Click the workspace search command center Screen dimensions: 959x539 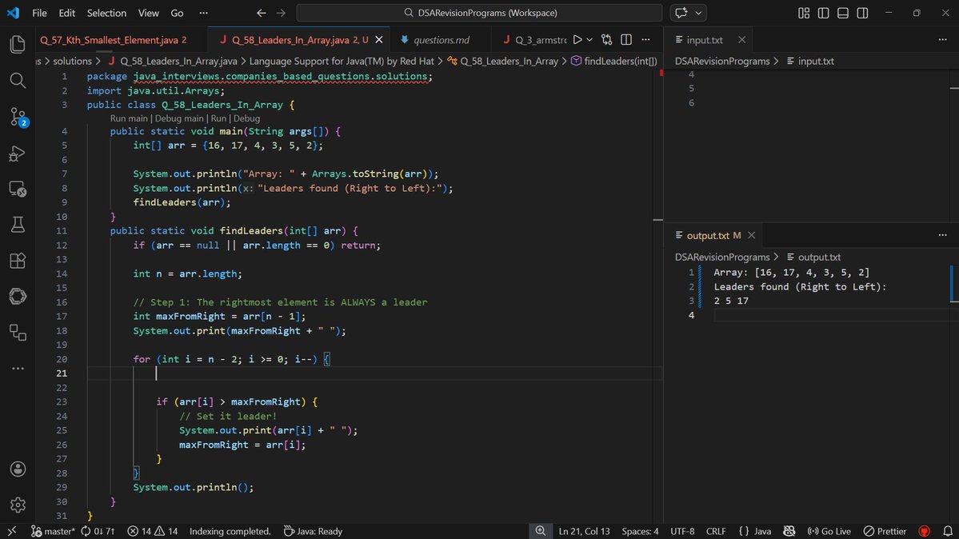[x=480, y=13]
